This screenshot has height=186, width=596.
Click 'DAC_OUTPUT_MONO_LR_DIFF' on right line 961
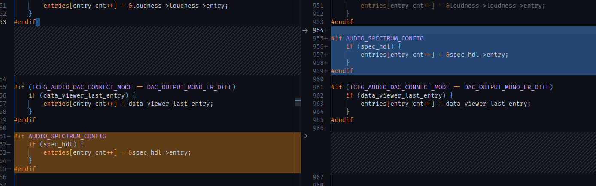click(x=507, y=87)
